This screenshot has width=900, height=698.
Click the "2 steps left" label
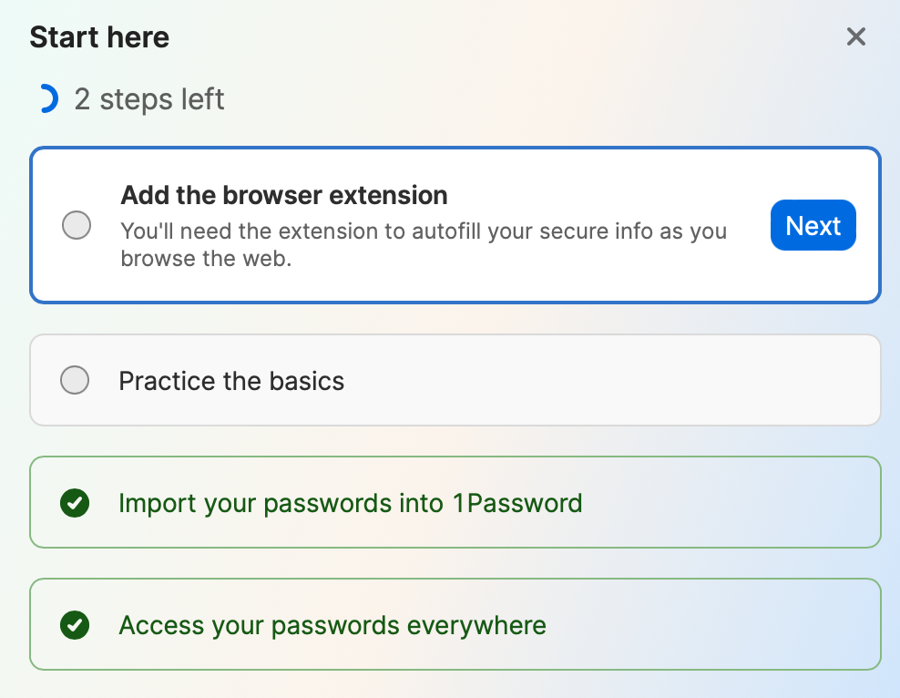point(149,99)
